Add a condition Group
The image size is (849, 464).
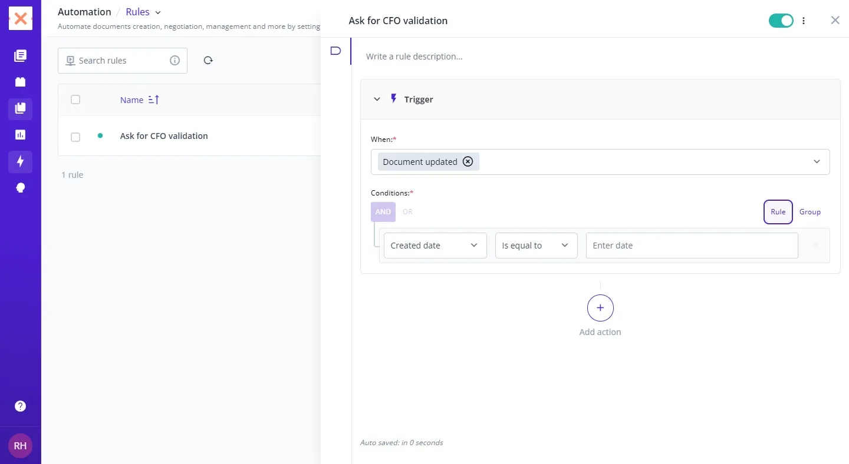point(809,212)
